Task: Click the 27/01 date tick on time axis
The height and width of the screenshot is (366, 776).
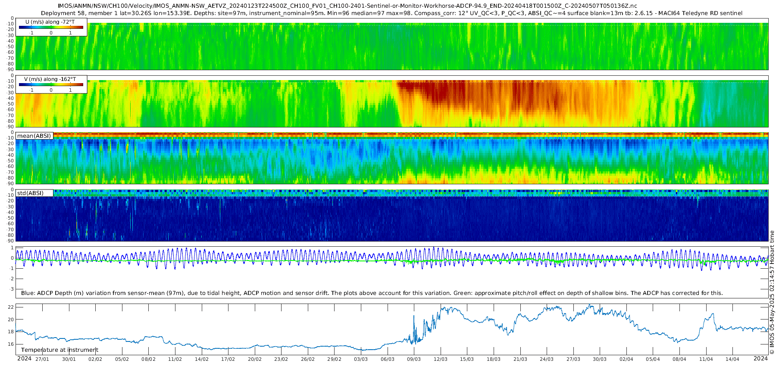Action: tap(42, 359)
